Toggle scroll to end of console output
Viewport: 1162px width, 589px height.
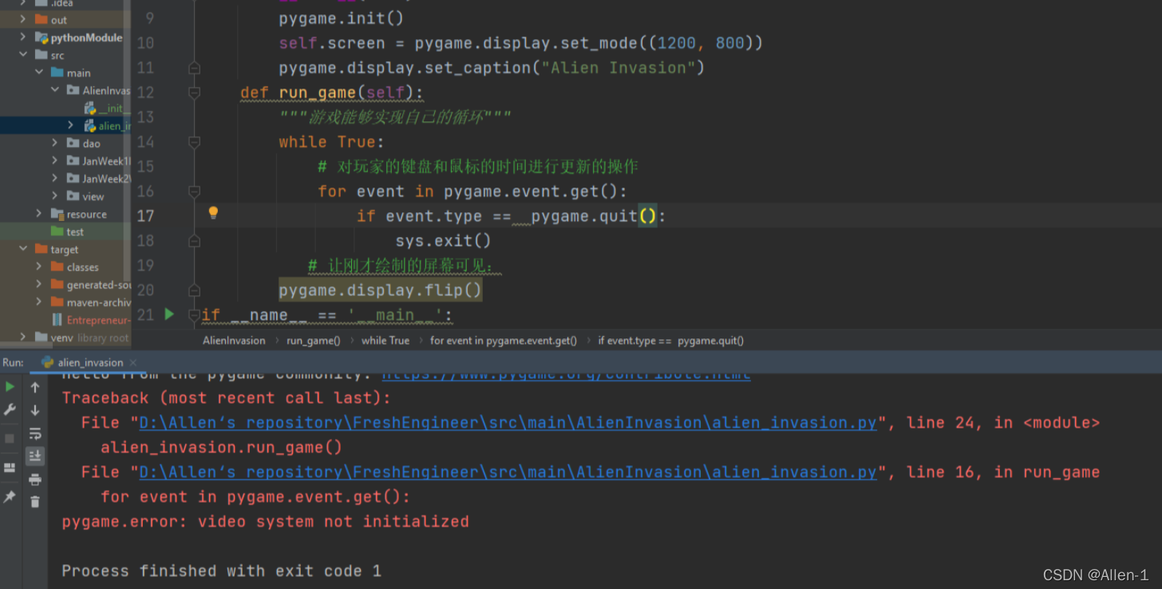point(35,456)
